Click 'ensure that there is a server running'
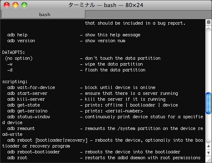 [x=131, y=93]
